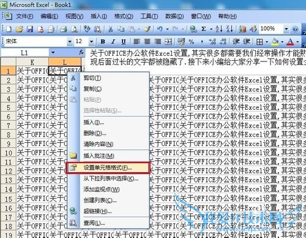Cut the selection with the scissors toolbar icon

point(110,29)
